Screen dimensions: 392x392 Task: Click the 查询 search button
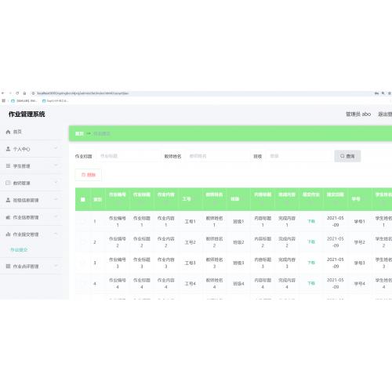pos(347,156)
